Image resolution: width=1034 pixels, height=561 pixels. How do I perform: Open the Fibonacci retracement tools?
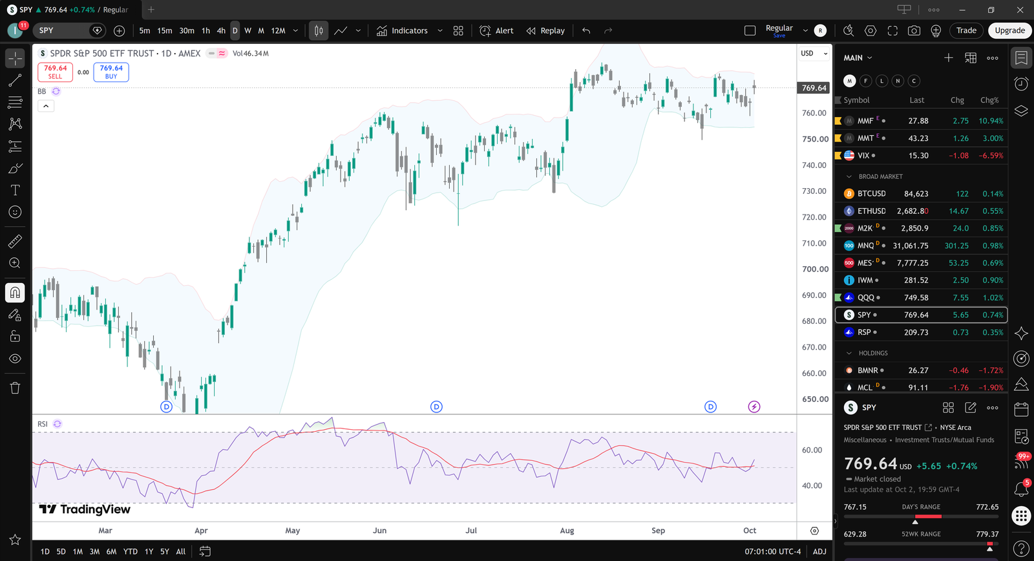click(x=15, y=103)
